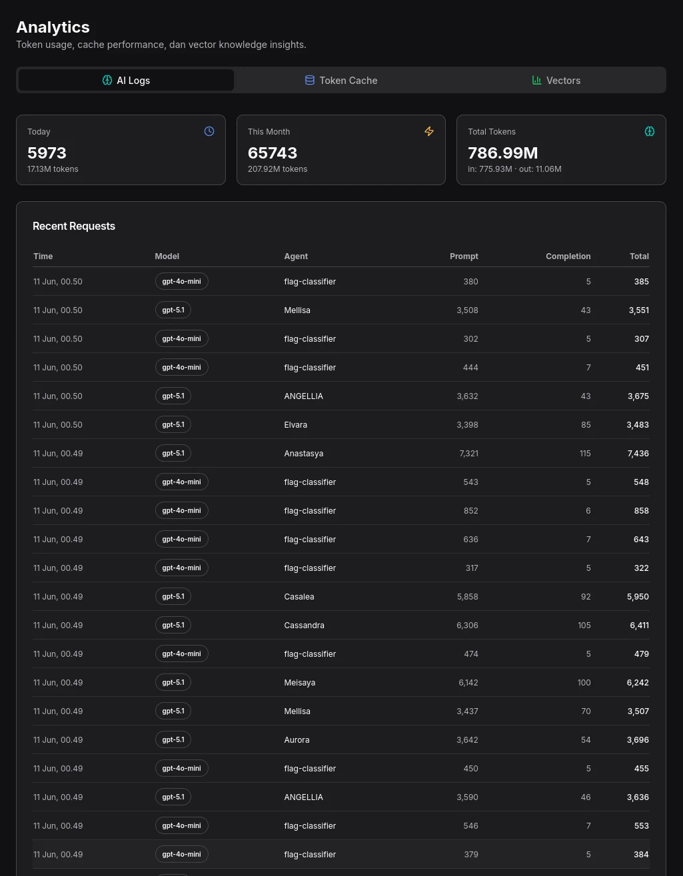Click ANGELLIA in the 3,675 total row
This screenshot has width=683, height=876.
(303, 396)
